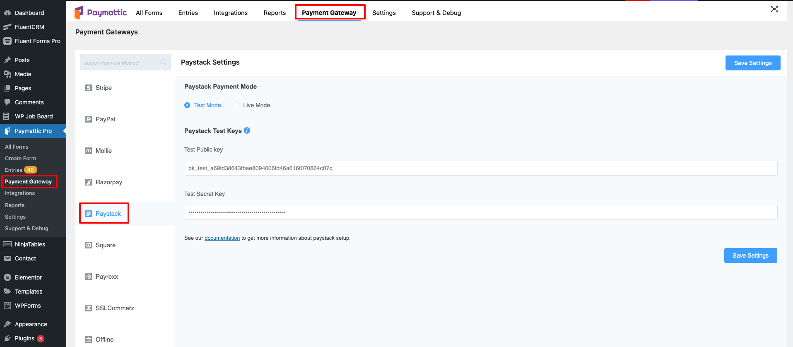Click the Appearance brush icon

[x=7, y=324]
